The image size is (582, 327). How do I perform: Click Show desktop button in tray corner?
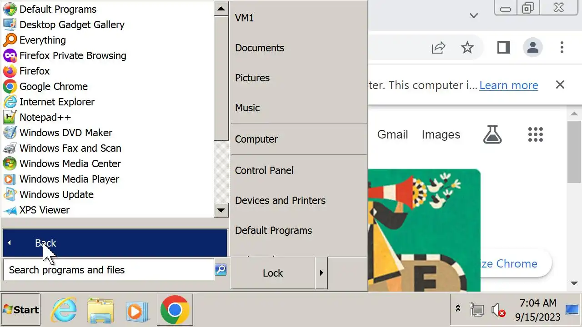(x=572, y=310)
